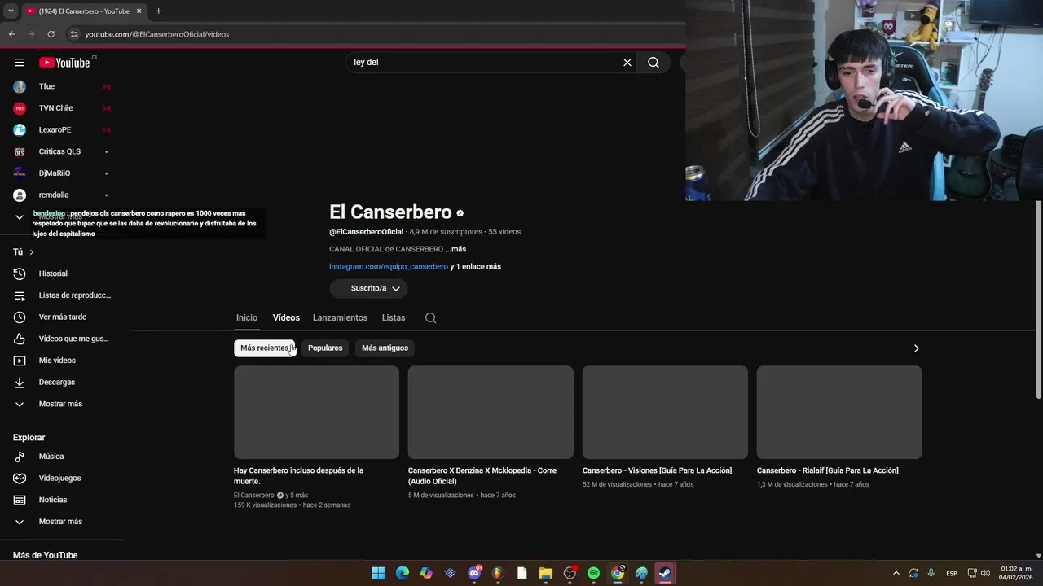
Task: Open Spotify from the taskbar
Action: pyautogui.click(x=593, y=573)
